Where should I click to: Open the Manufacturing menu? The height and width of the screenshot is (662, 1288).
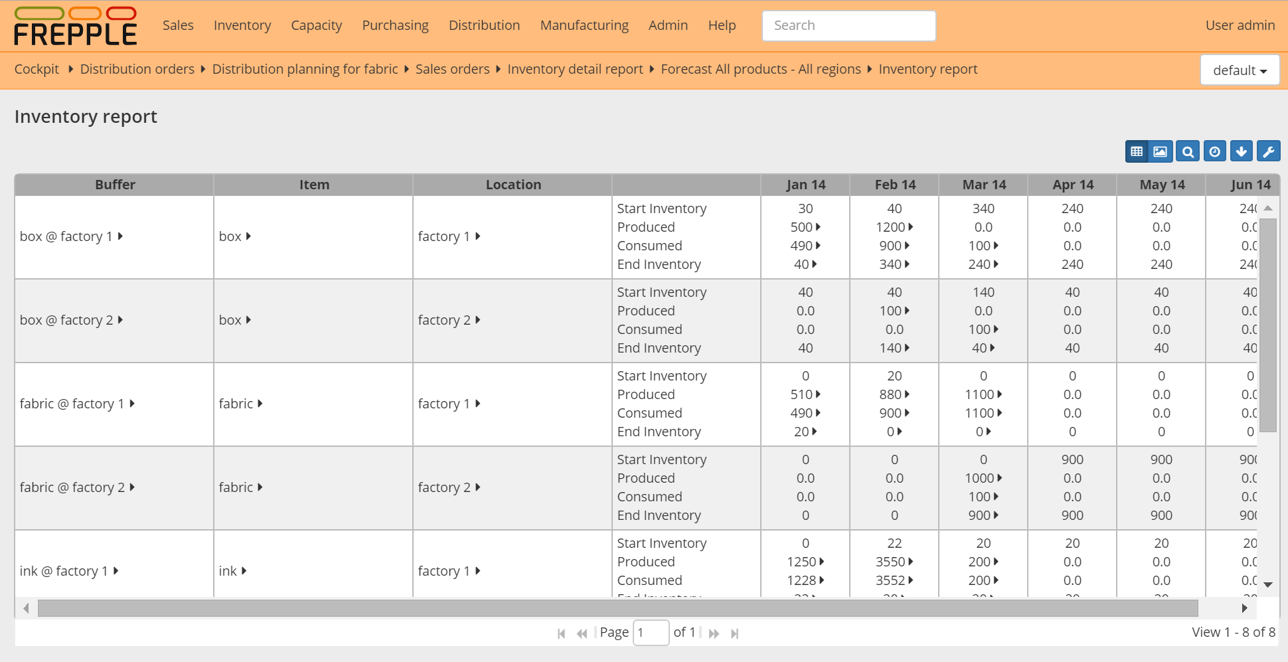coord(584,25)
